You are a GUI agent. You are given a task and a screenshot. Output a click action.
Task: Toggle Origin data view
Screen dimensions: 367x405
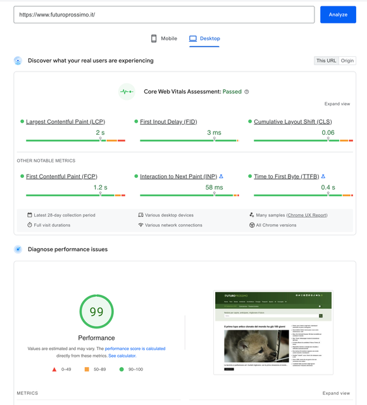pos(347,61)
